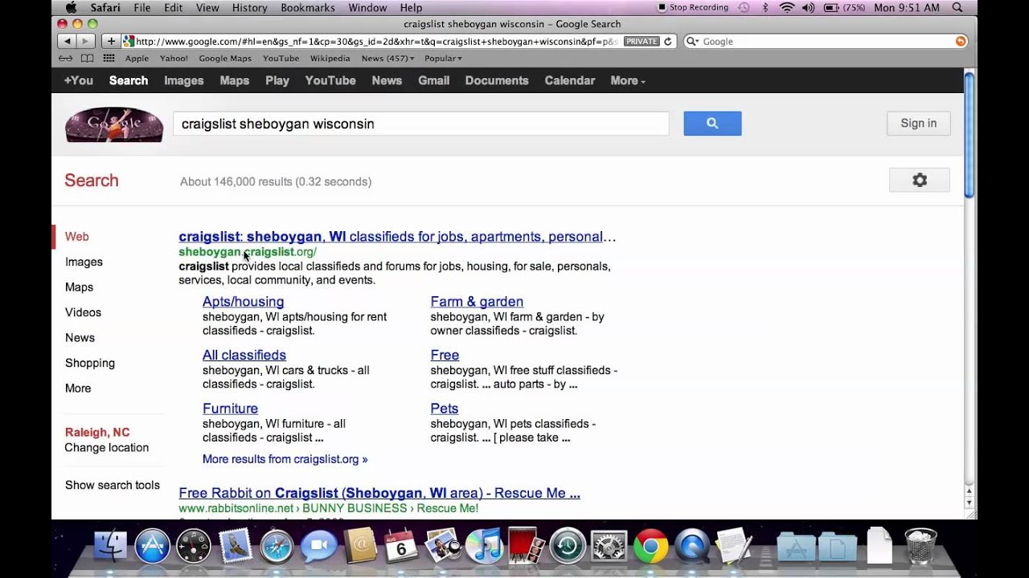Go forward with Safari's forward arrow
Screen dimensions: 1029x578
coord(87,41)
